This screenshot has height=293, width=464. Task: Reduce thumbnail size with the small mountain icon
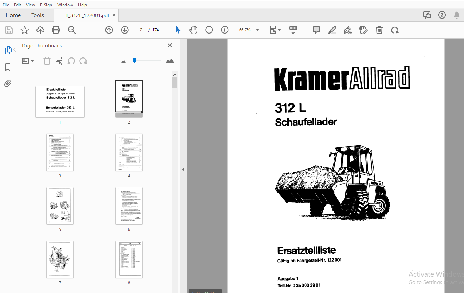pos(124,61)
